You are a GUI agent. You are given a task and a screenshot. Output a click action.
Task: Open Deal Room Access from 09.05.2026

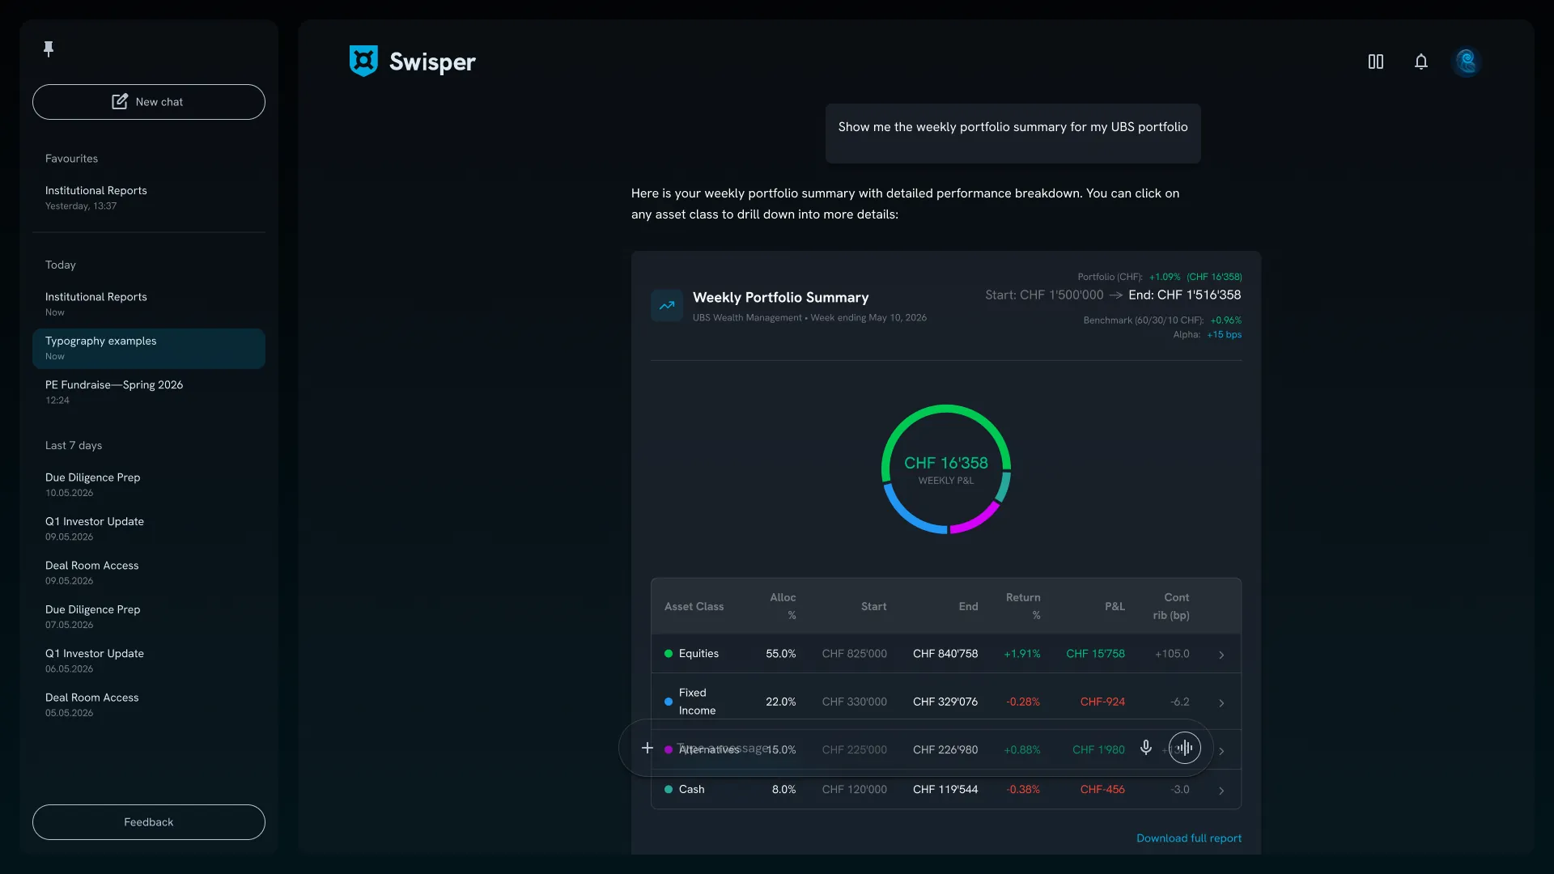149,573
